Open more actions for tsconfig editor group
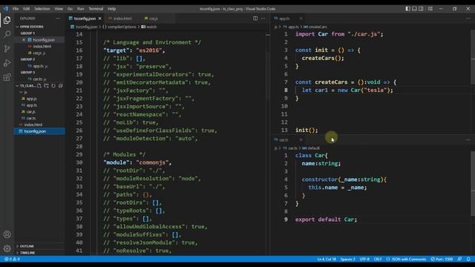Image resolution: width=475 pixels, height=267 pixels. 263,19
